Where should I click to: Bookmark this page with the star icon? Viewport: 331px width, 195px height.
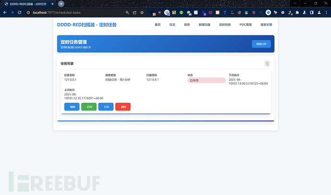[x=142, y=12]
